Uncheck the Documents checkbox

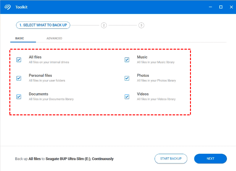(19, 97)
